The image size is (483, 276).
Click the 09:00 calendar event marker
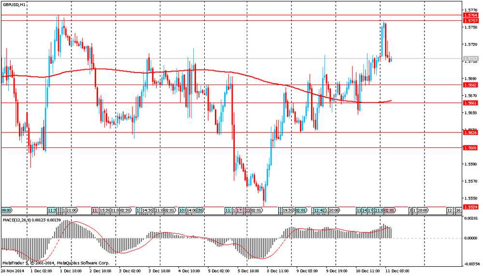click(6, 211)
